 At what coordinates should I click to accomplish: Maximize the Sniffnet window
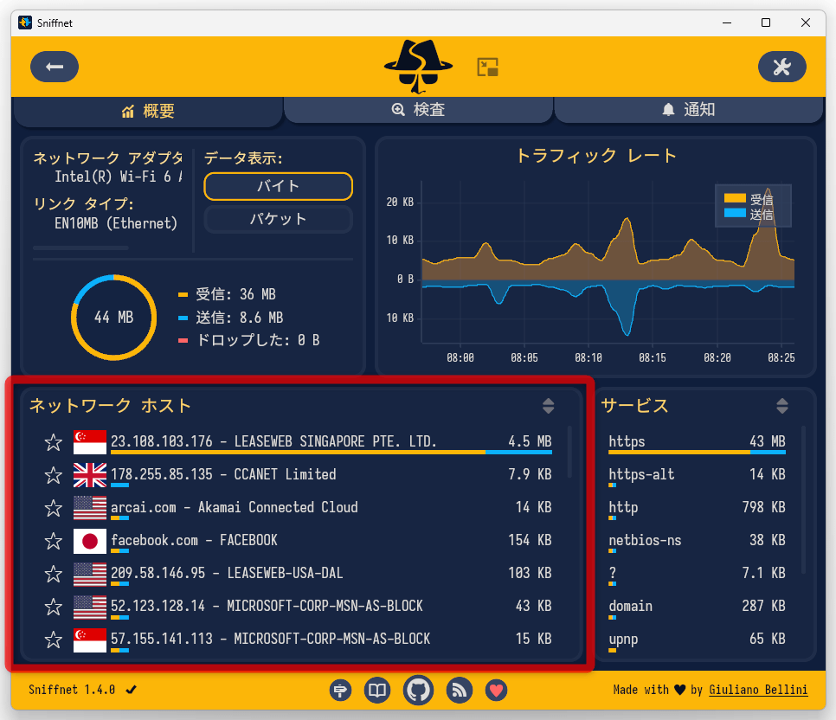point(766,22)
